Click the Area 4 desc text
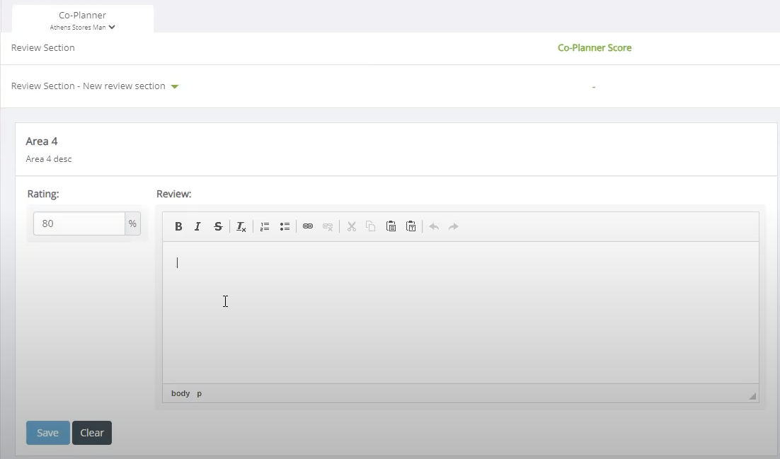The image size is (780, 459). (49, 159)
